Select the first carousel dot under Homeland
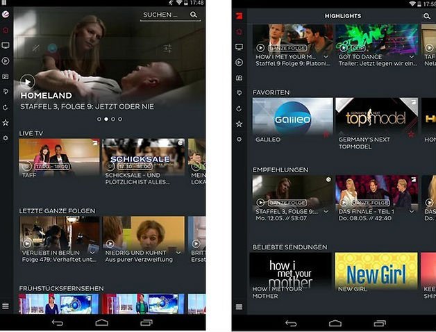Viewport: 436px width, 332px height. 99,119
